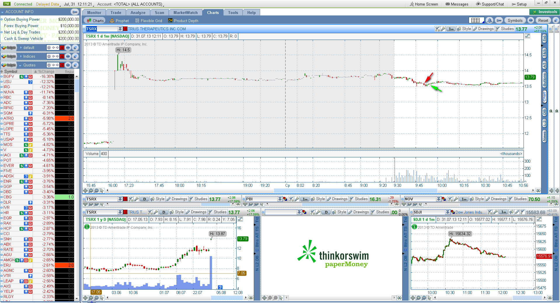Open NOV symbol dropdown
Image resolution: width=560 pixels, height=303 pixels.
coord(439,199)
